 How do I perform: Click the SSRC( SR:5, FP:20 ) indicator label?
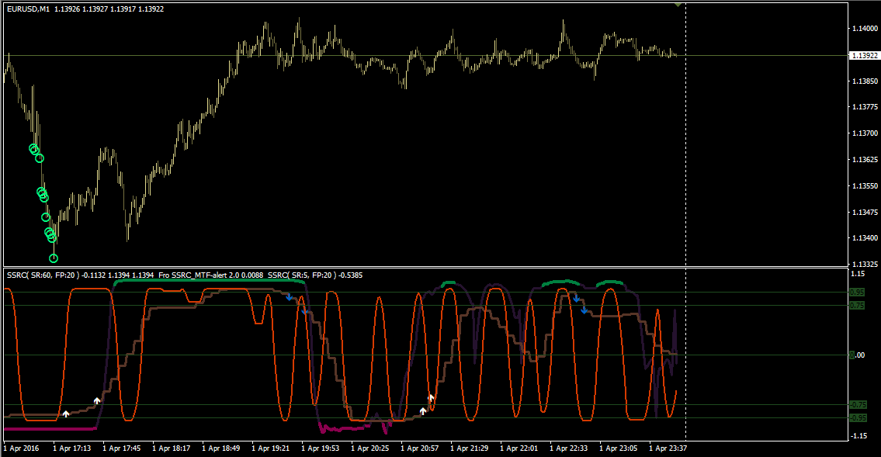(x=302, y=275)
